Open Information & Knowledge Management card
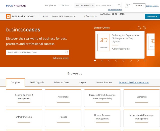The height and width of the screenshot is (131, 160). coord(141,118)
